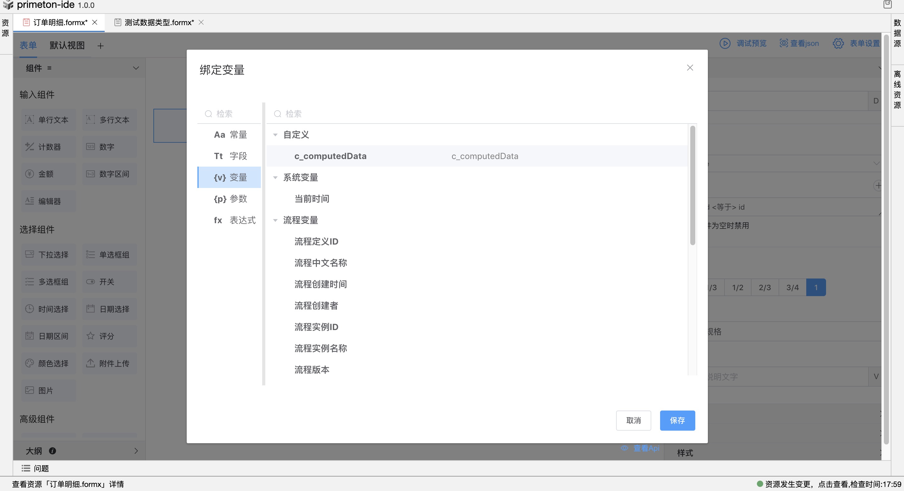Click the 问题 list icon
The height and width of the screenshot is (491, 904).
click(26, 468)
